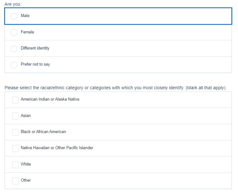Select the Male radio button
The height and width of the screenshot is (193, 238).
(x=14, y=16)
